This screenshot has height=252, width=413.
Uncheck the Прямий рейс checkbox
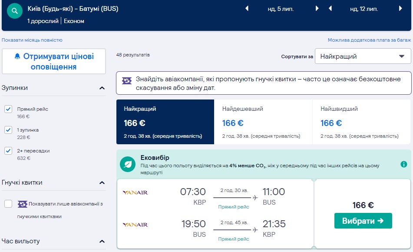point(8,109)
